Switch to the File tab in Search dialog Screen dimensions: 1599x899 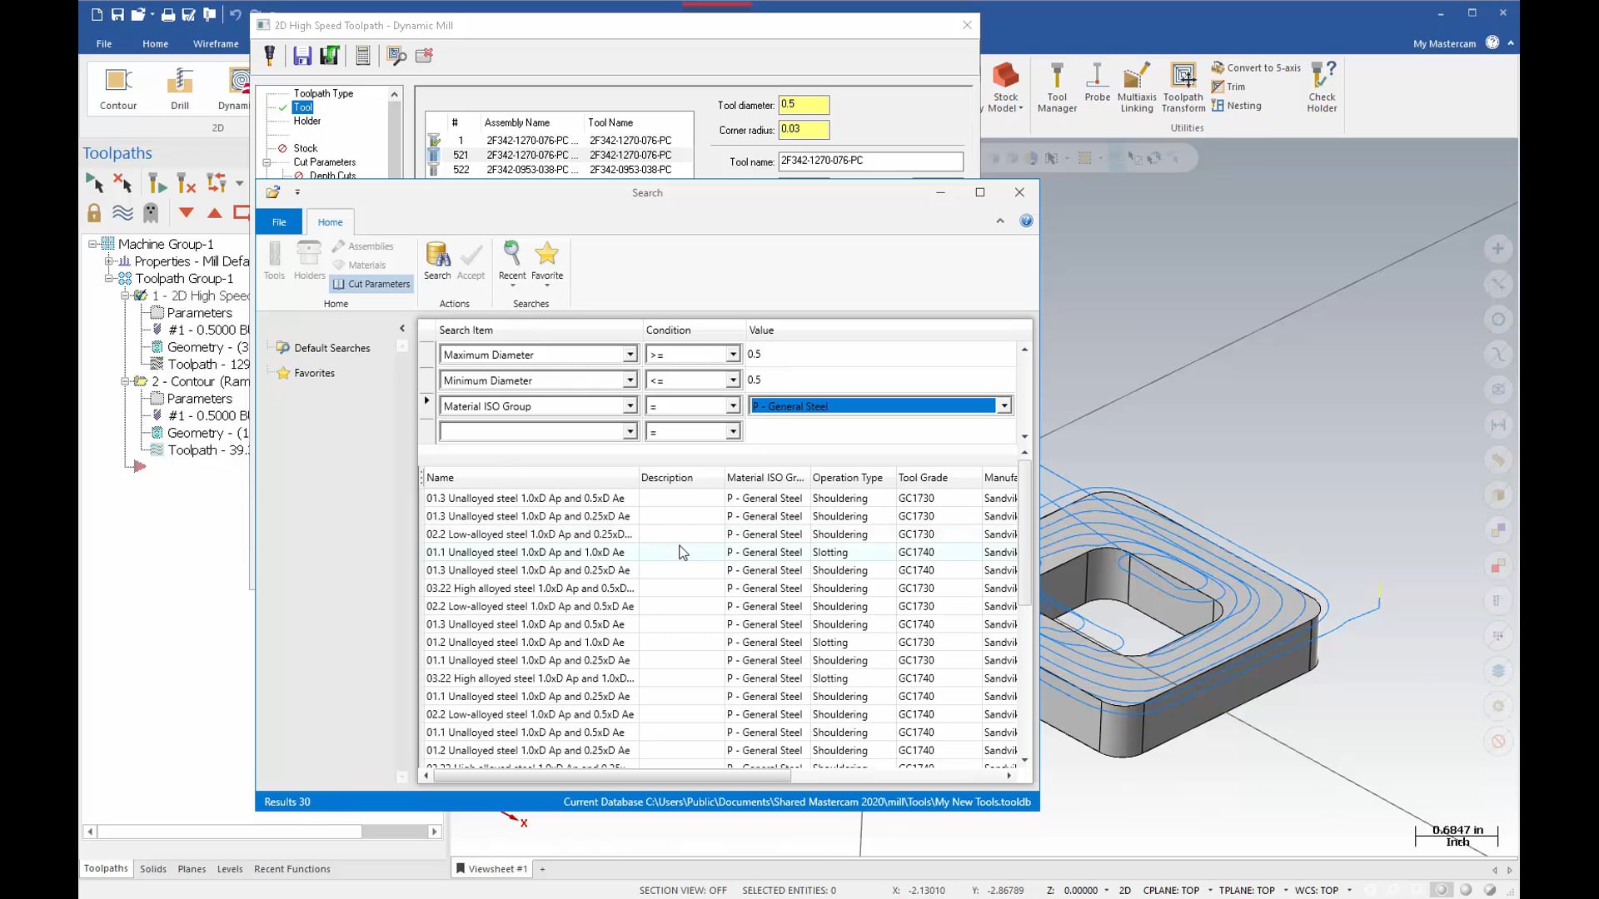click(279, 221)
